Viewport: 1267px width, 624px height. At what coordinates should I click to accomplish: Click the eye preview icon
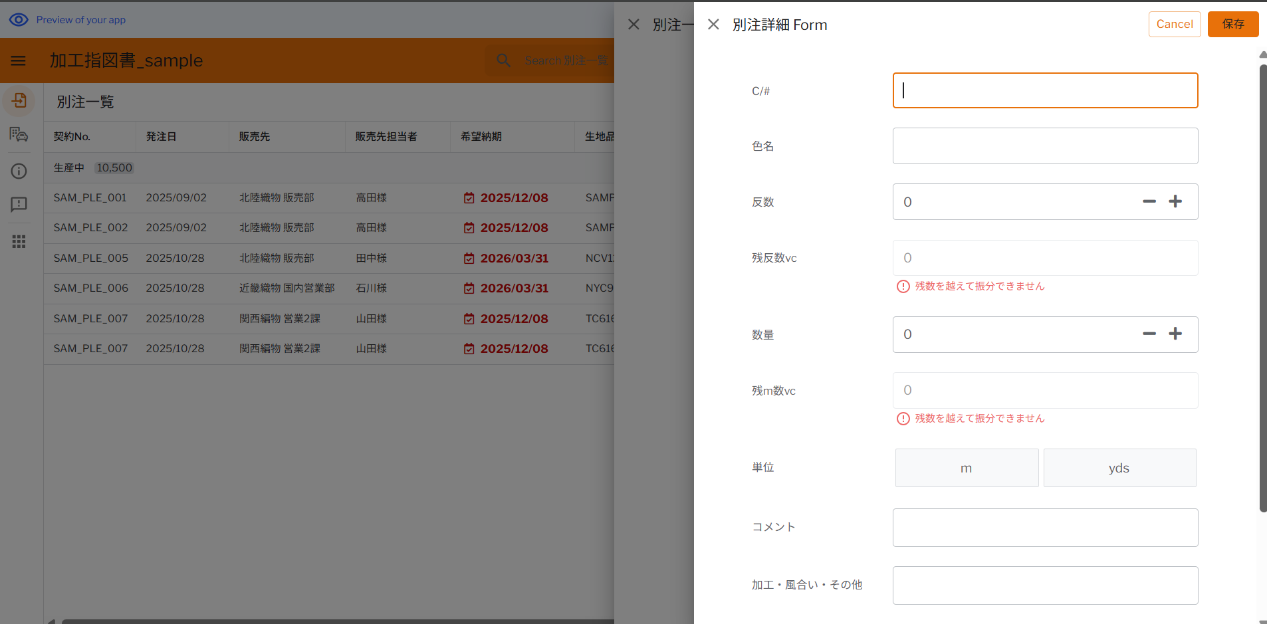[19, 20]
